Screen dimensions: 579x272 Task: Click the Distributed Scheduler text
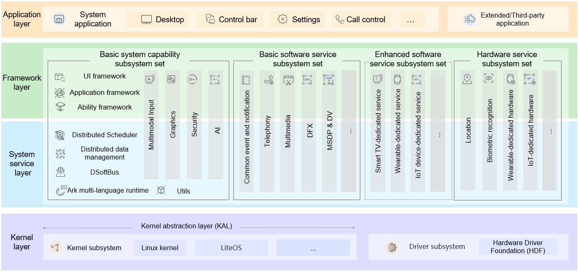click(x=105, y=135)
